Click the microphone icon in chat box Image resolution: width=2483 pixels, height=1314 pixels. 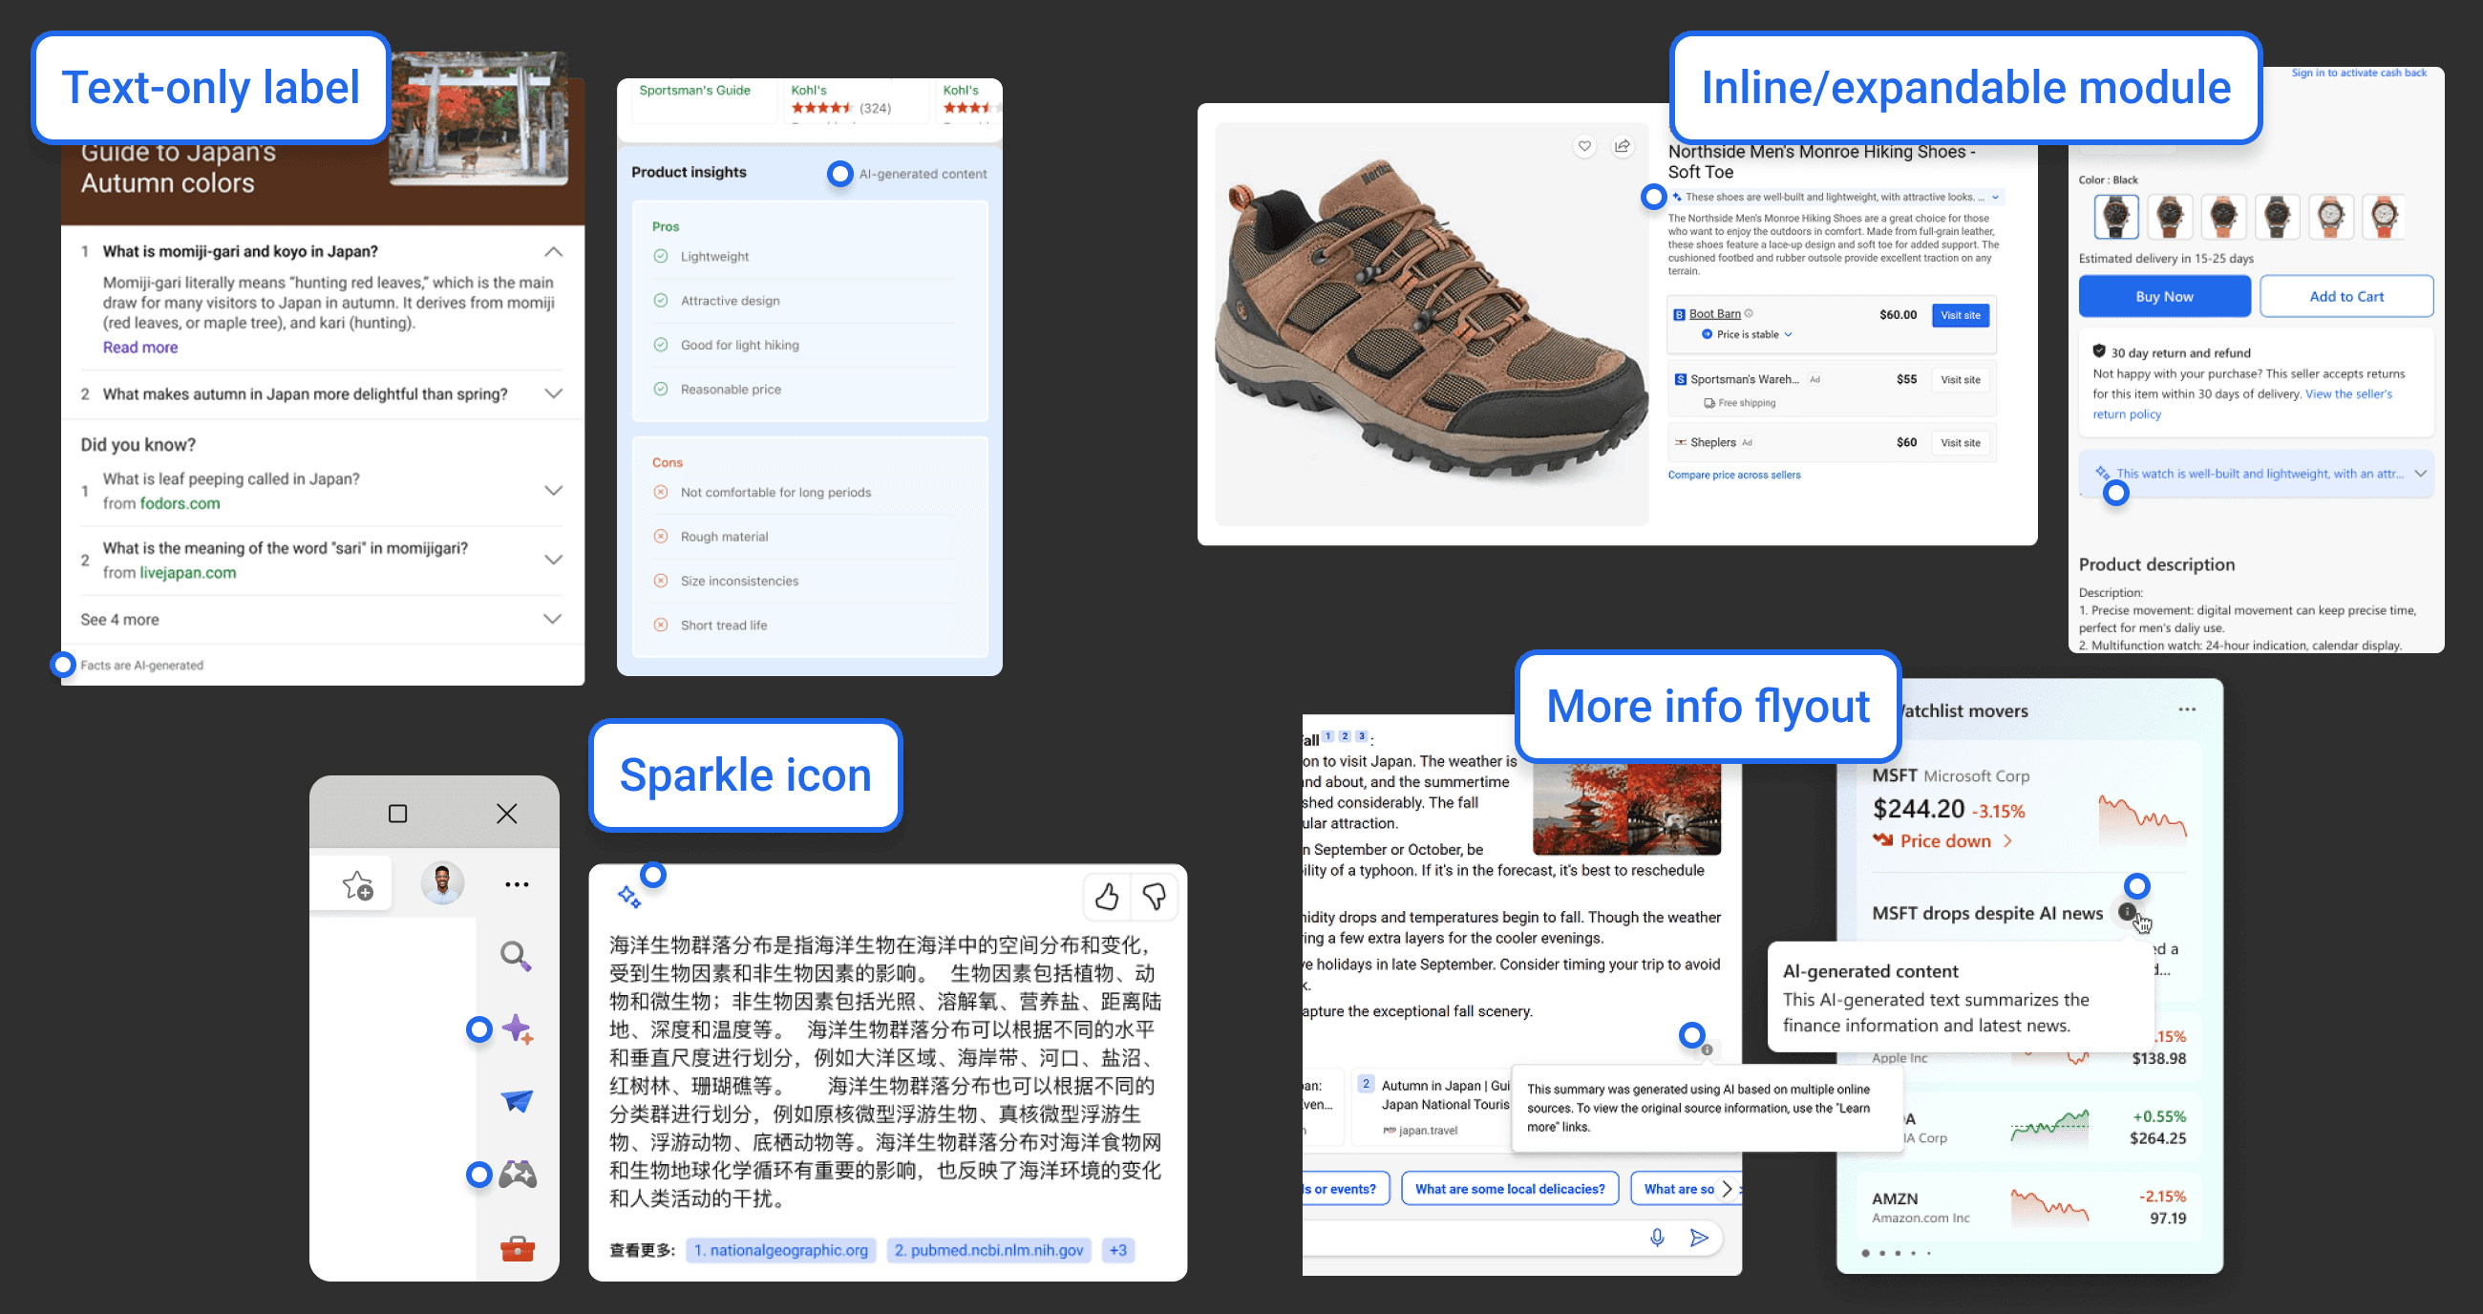(1656, 1237)
